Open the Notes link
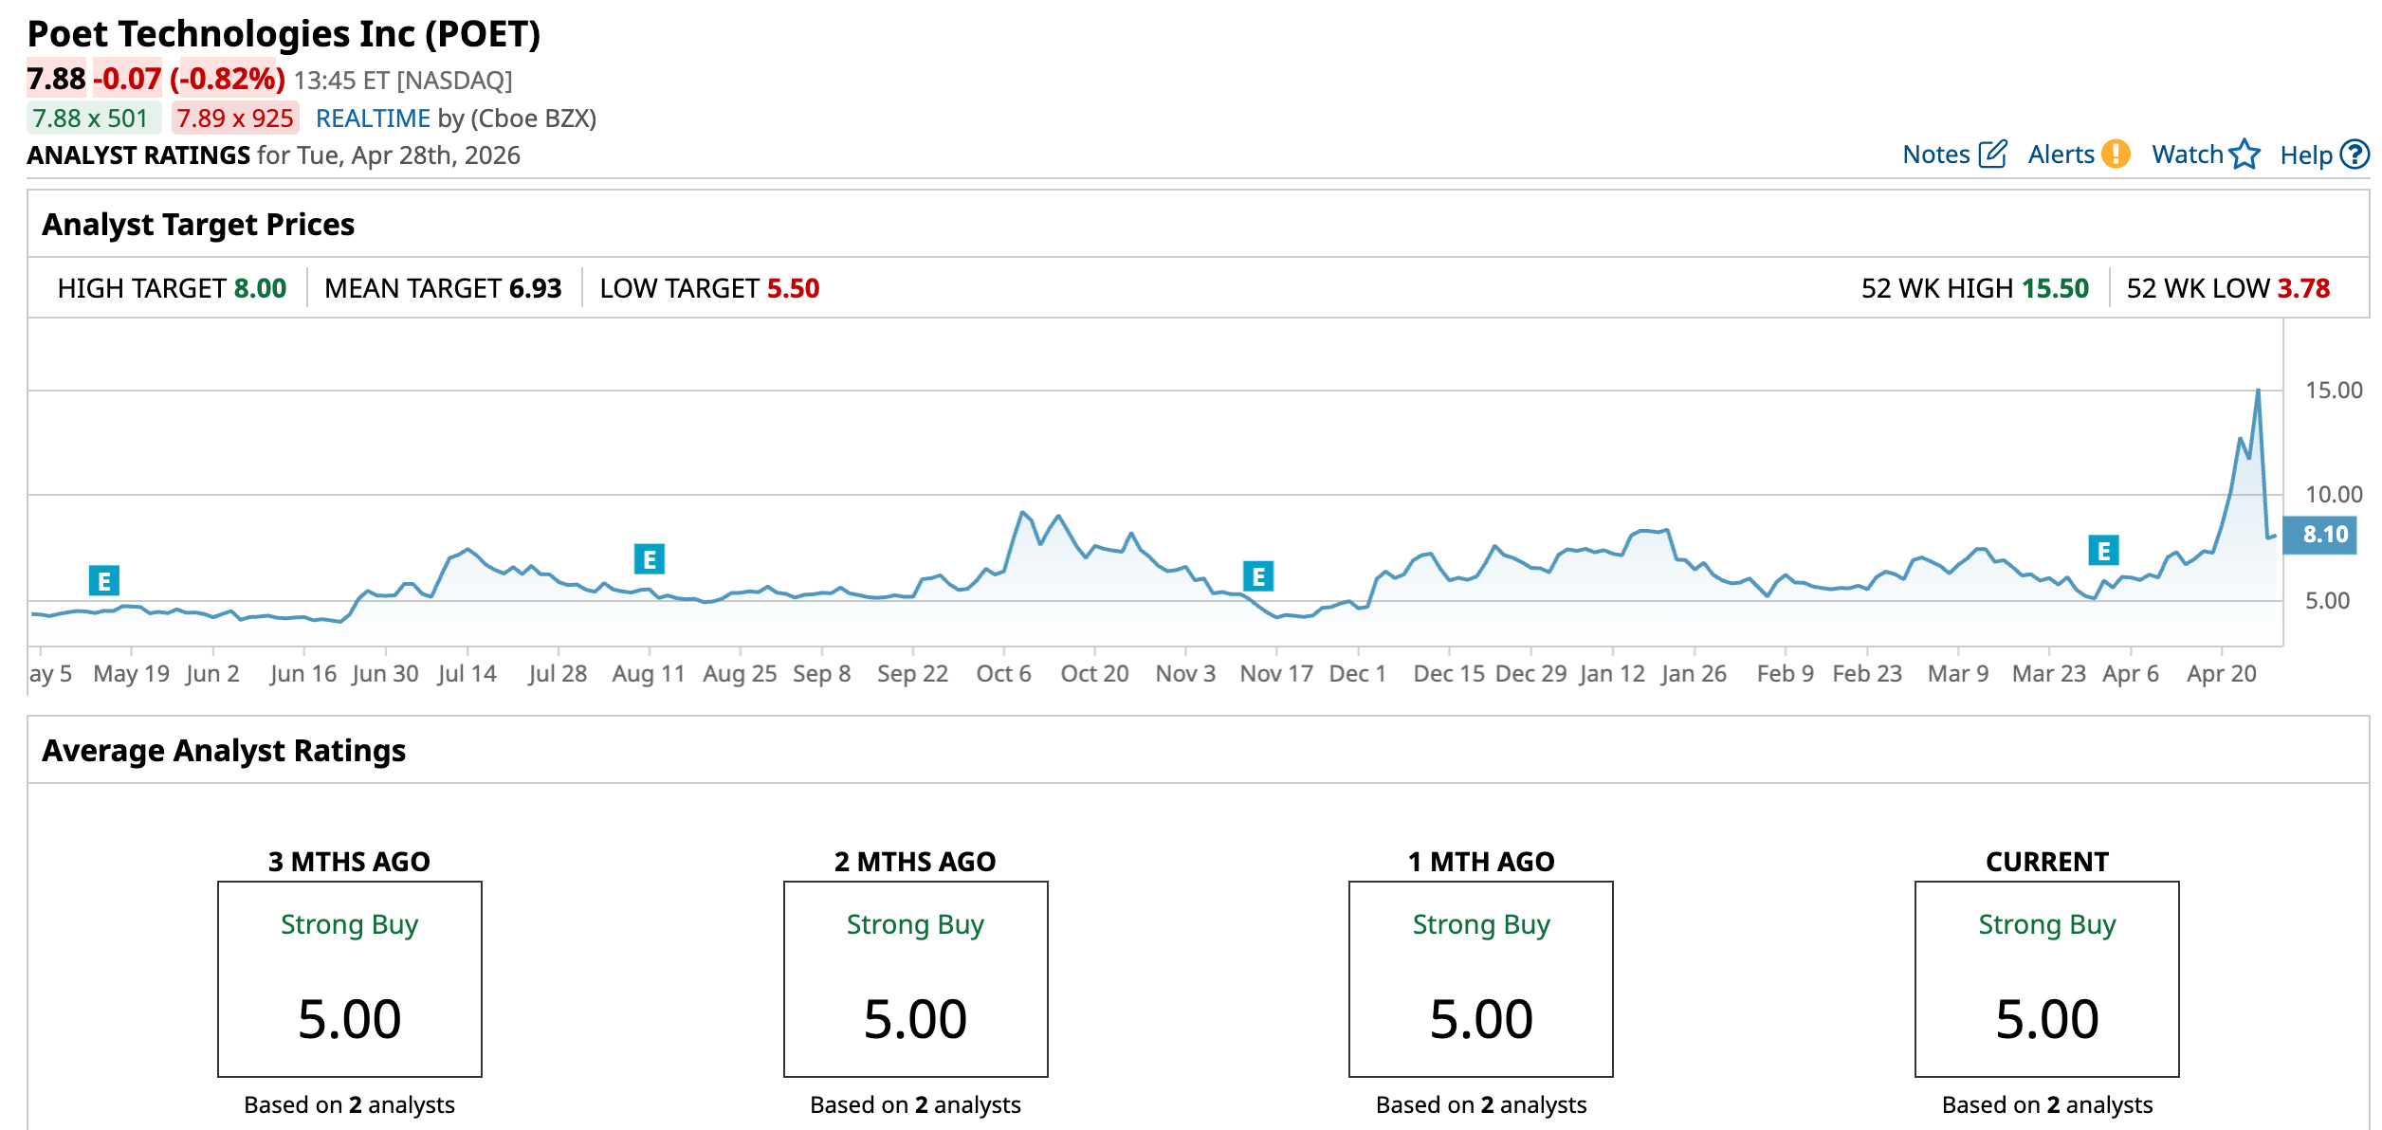The width and height of the screenshot is (2382, 1130). click(x=1935, y=155)
